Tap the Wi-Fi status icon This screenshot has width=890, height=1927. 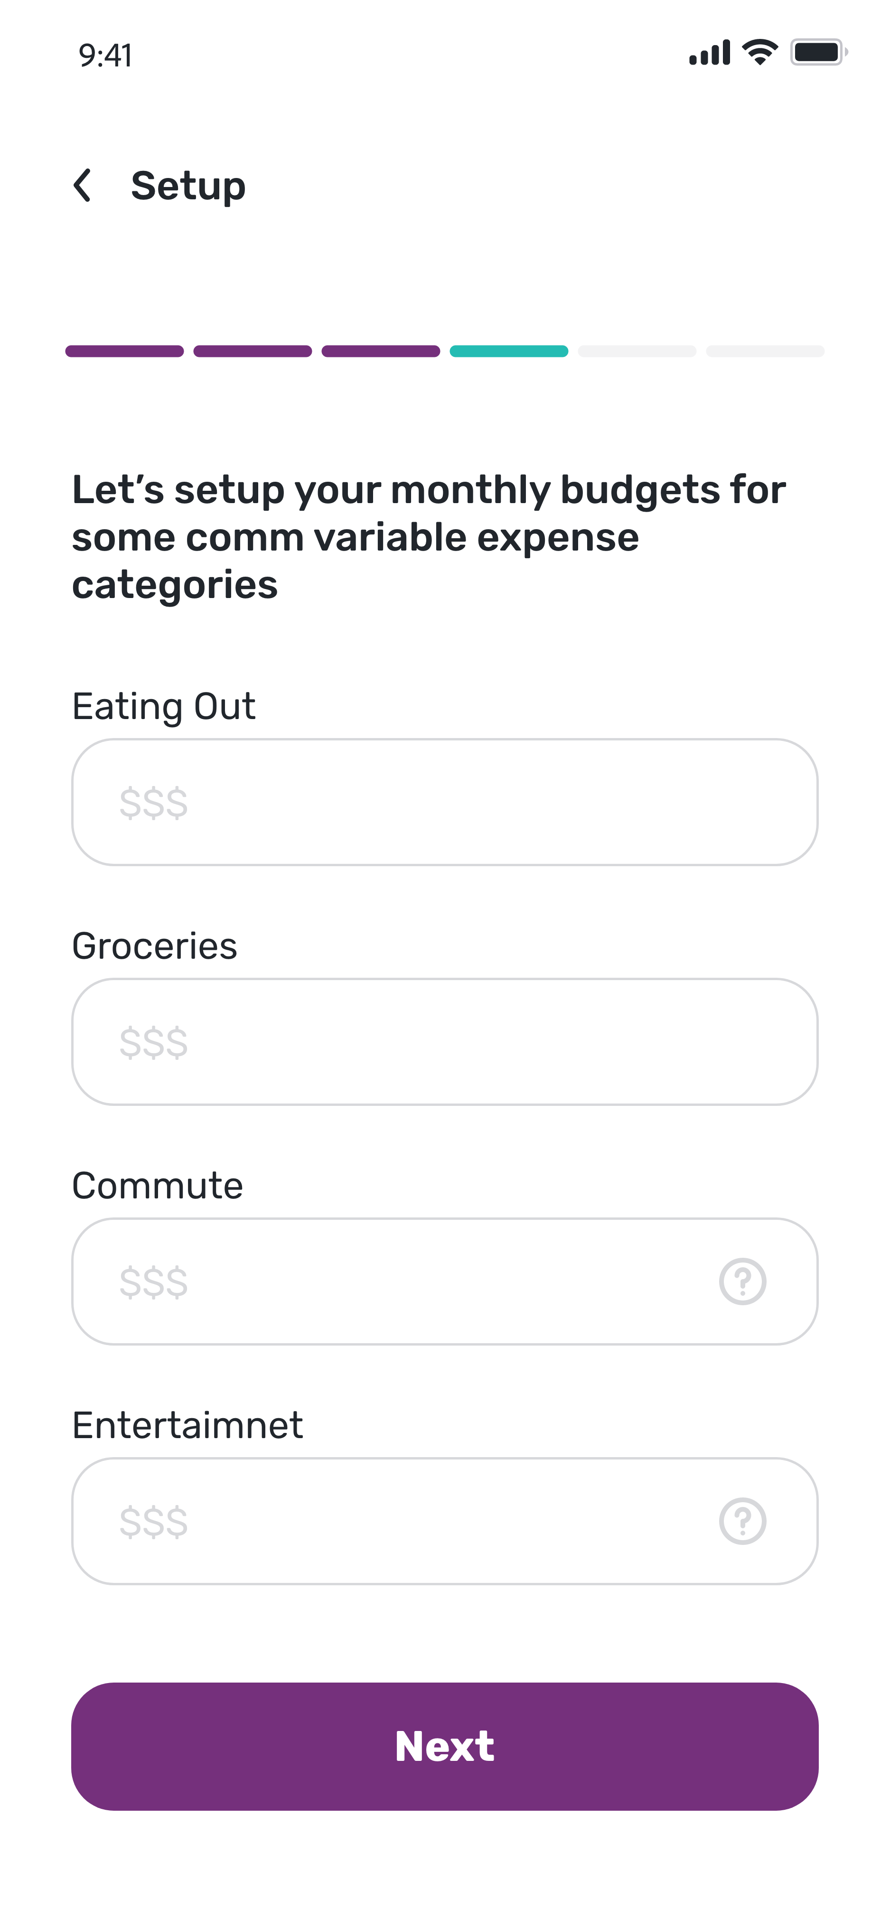[x=760, y=52]
